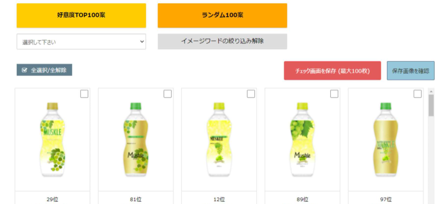Viewport: 441px width, 204px height.
Task: Click イメージワードの絞り込み解除 button
Action: tap(222, 41)
